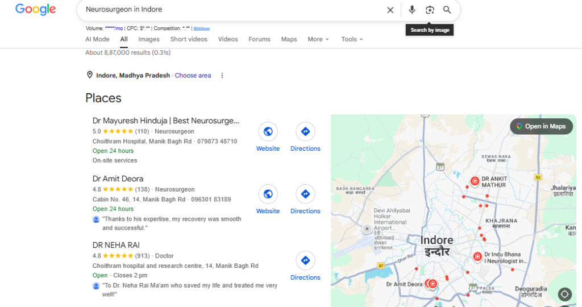Click the airport marker on the map

(367, 229)
